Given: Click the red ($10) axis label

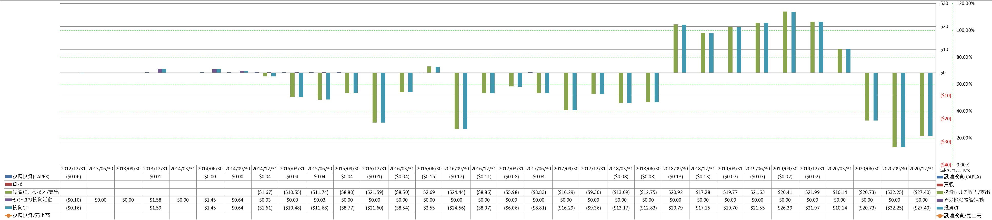Looking at the screenshot, I should tap(946, 96).
